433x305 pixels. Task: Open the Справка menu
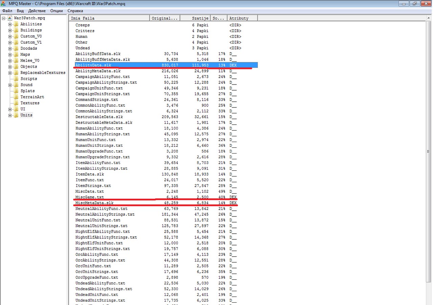click(x=75, y=11)
